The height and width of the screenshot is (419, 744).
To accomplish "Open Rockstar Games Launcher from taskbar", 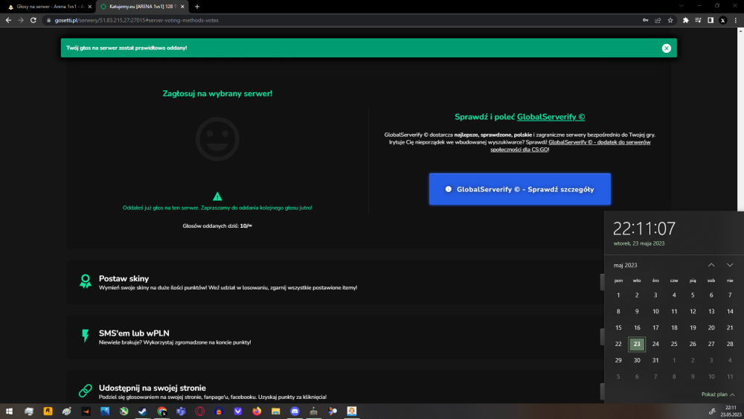I will [48, 412].
